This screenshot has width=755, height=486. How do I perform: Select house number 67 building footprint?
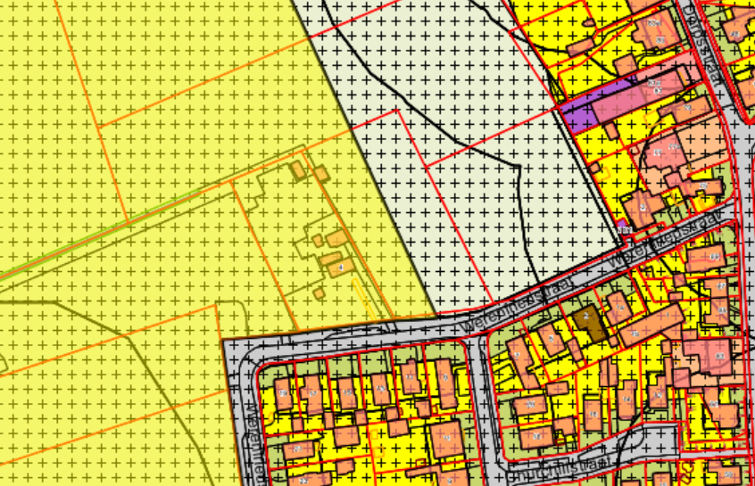[x=718, y=287]
